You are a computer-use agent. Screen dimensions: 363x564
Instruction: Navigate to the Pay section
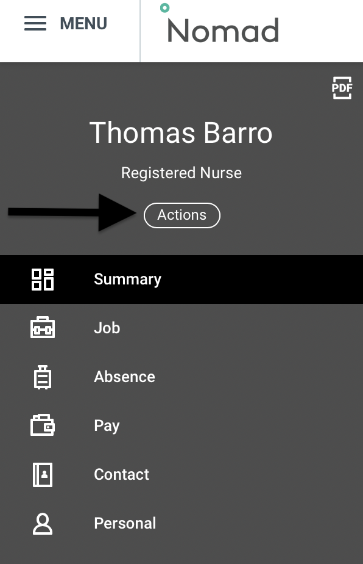click(x=107, y=425)
